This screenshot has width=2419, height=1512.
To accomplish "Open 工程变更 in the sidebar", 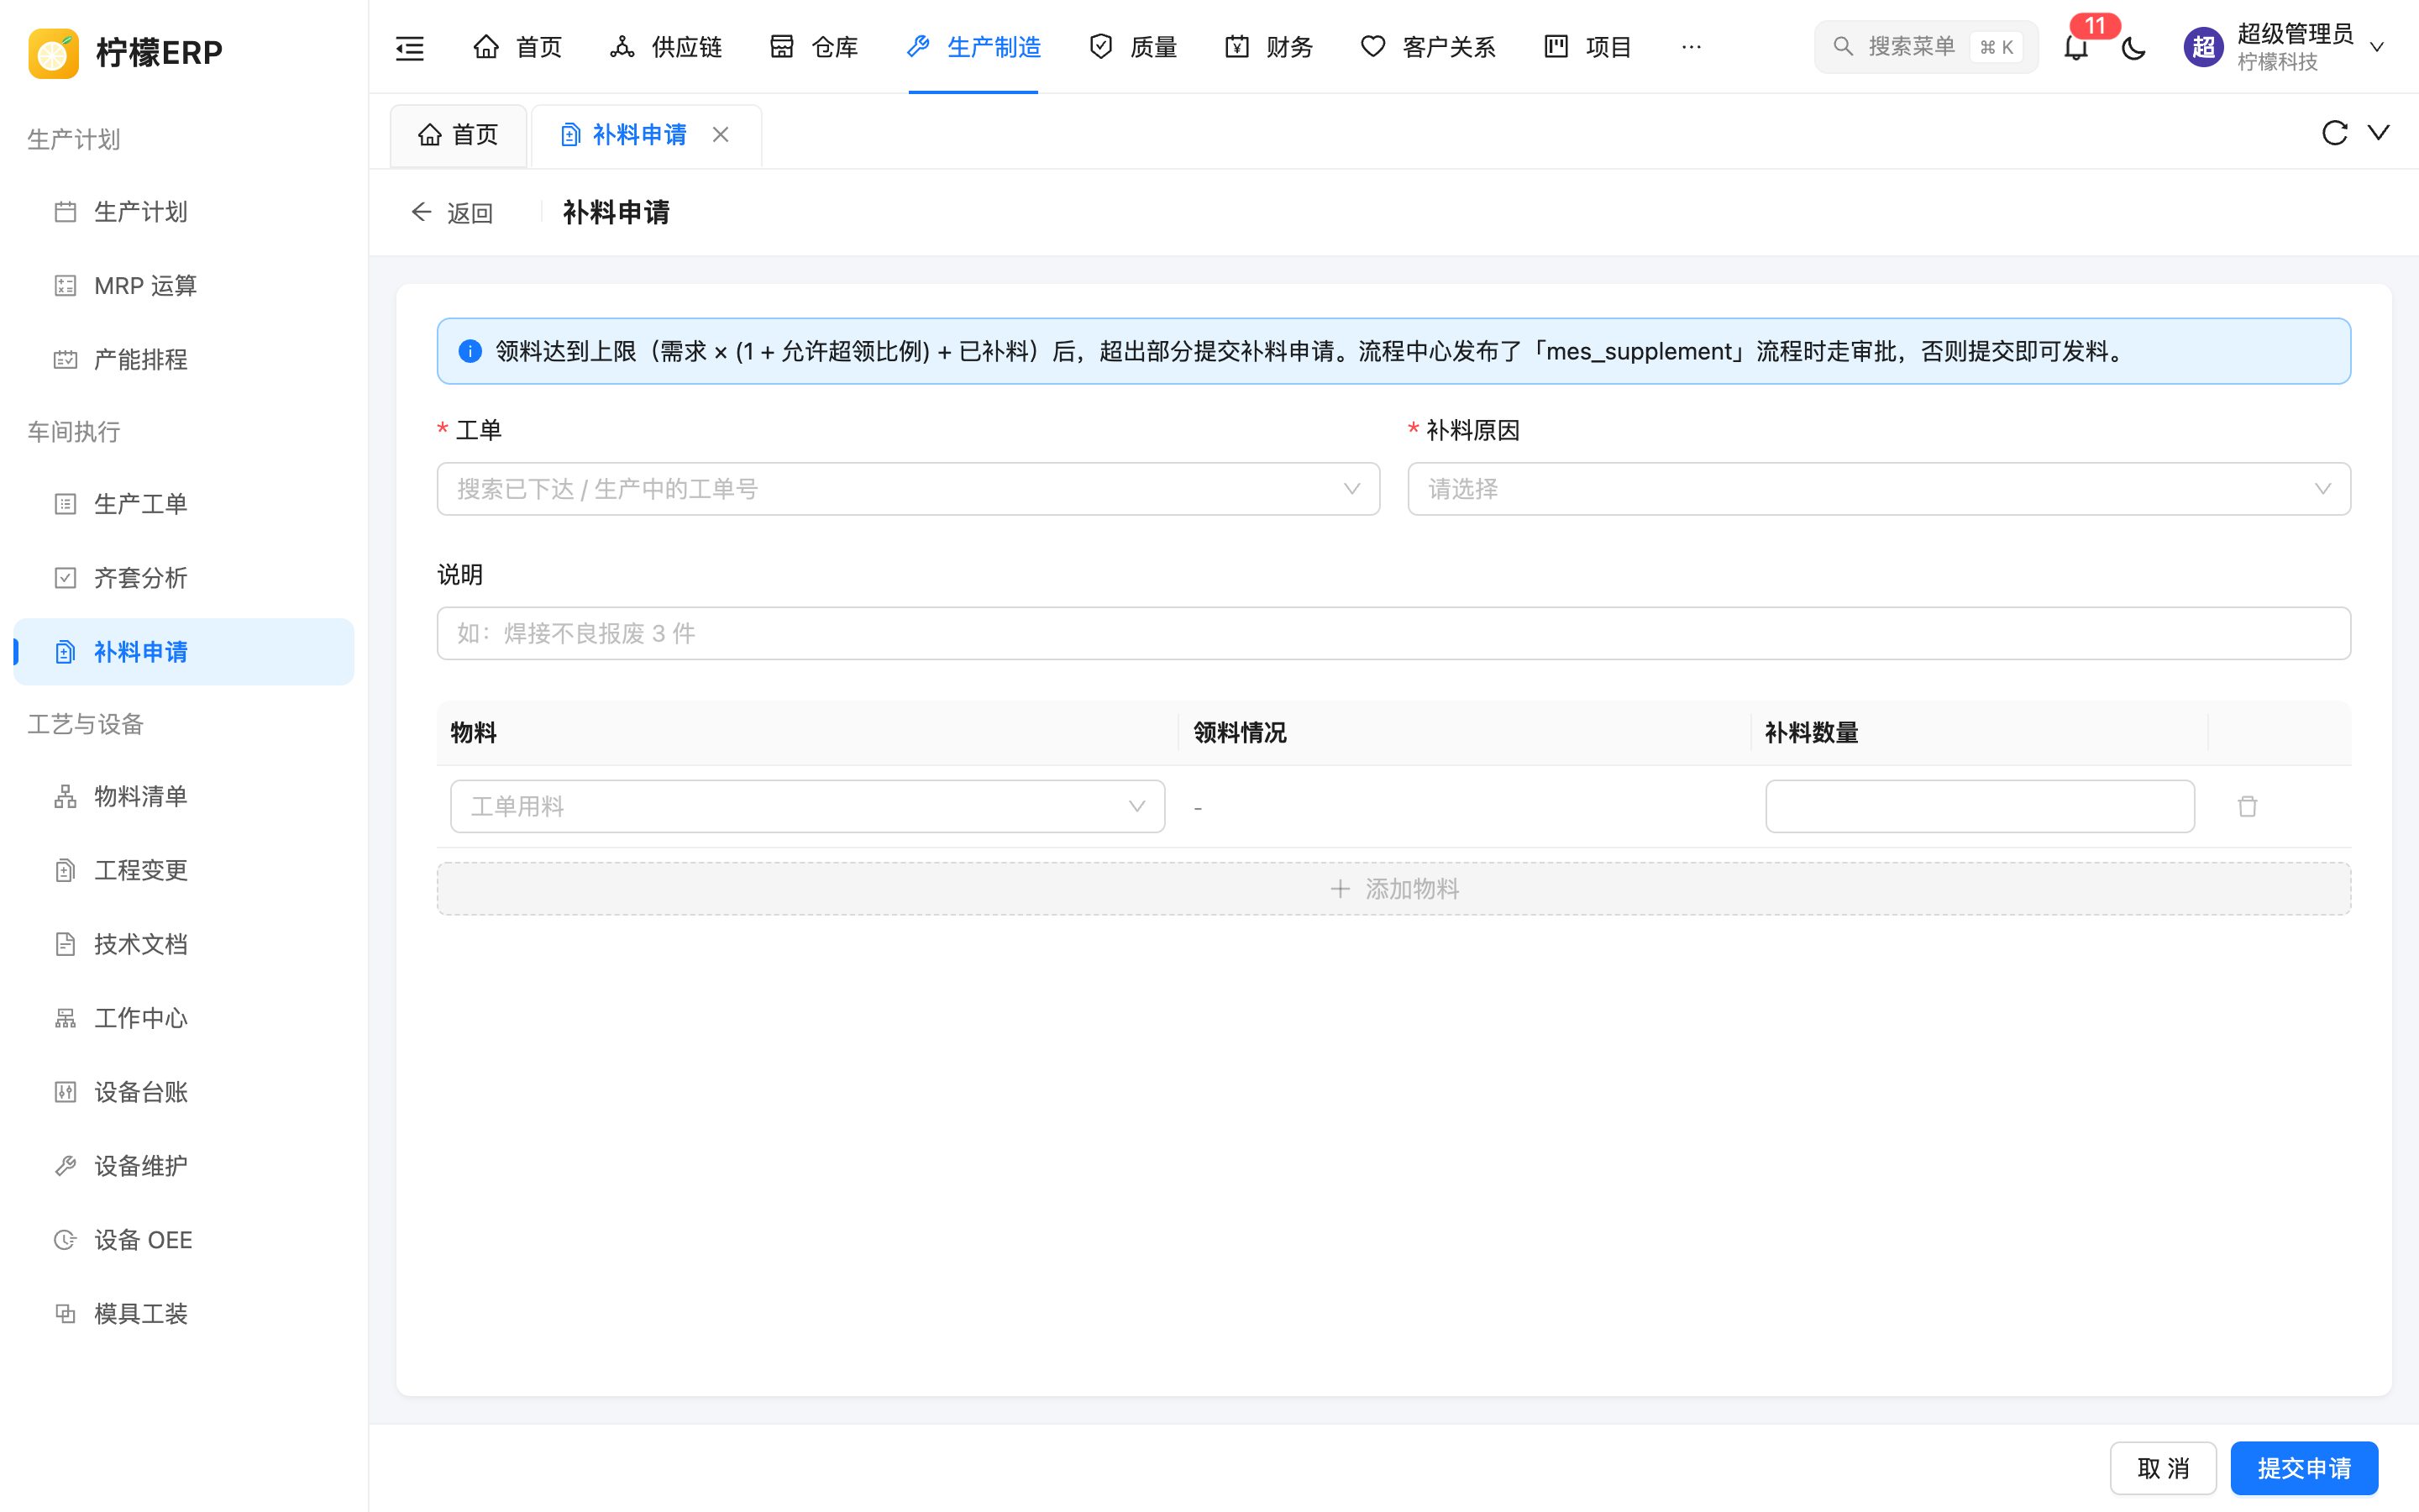I will (x=184, y=870).
